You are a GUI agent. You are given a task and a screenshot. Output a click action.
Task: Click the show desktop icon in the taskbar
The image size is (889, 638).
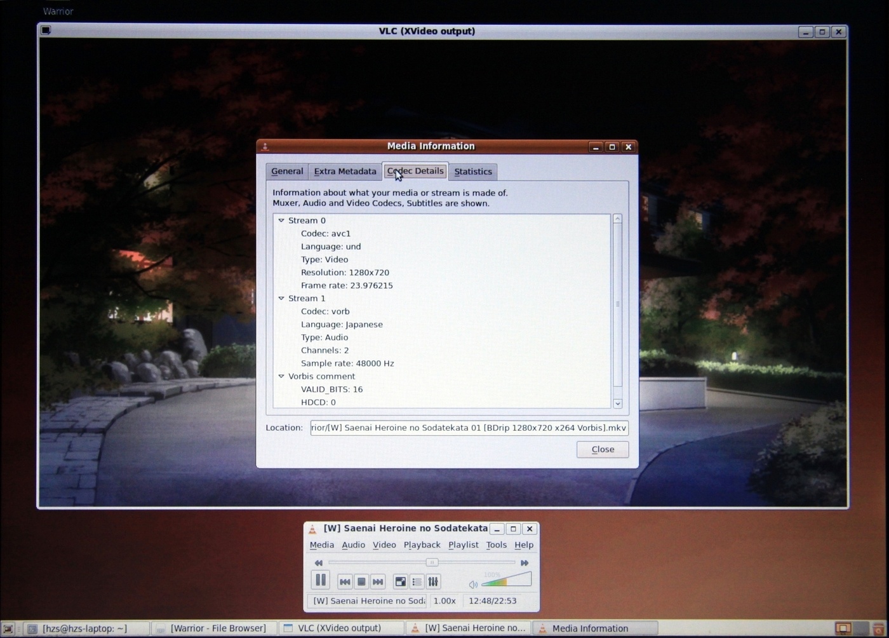click(8, 629)
